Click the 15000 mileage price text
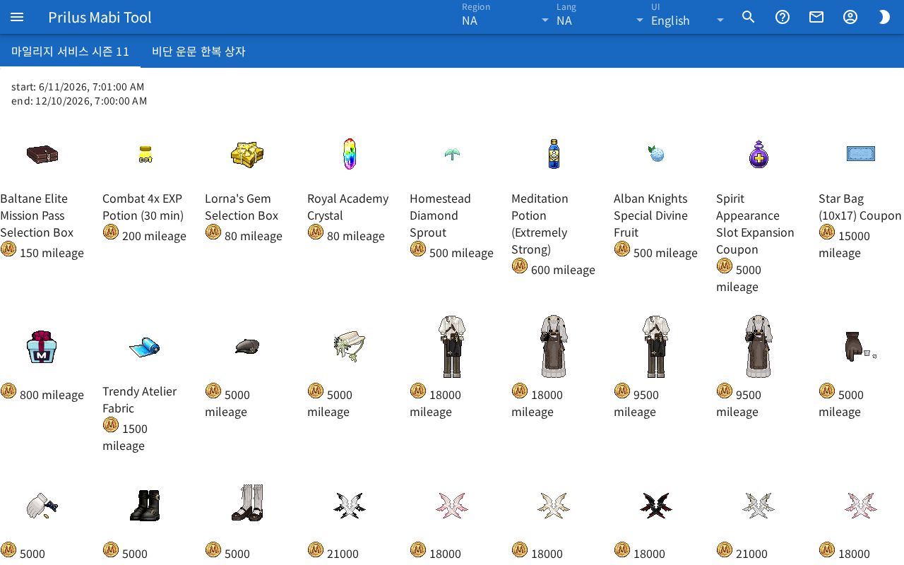Screen dimensions: 904x565 point(845,244)
